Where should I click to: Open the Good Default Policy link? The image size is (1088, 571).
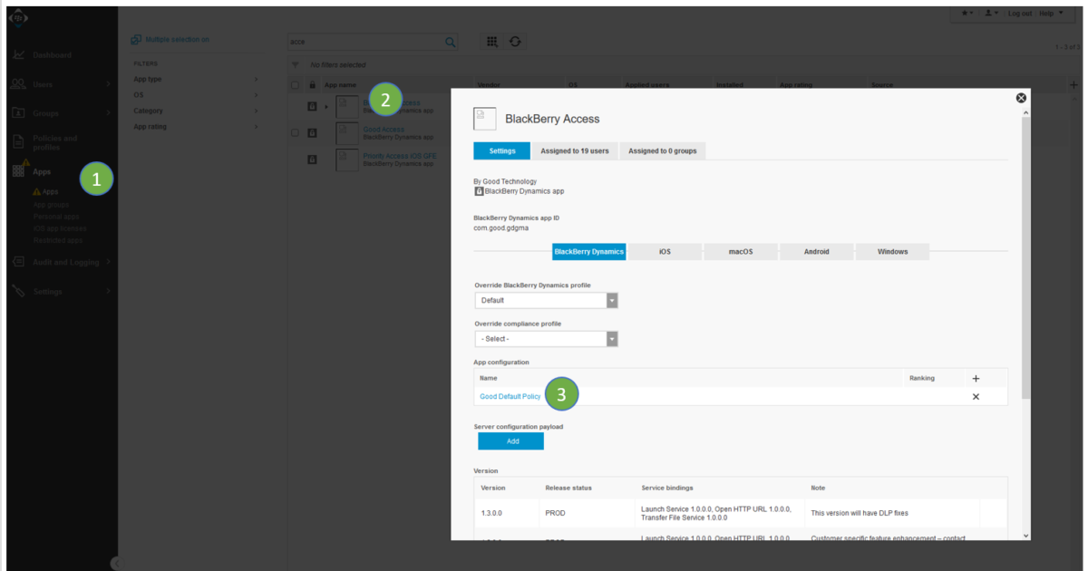coord(510,397)
